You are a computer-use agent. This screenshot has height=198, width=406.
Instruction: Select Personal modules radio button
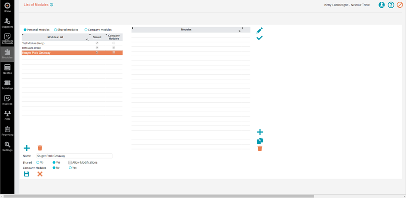click(x=25, y=30)
